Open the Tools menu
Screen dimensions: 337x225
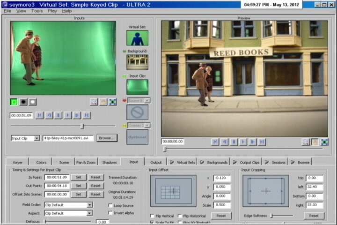[37, 11]
